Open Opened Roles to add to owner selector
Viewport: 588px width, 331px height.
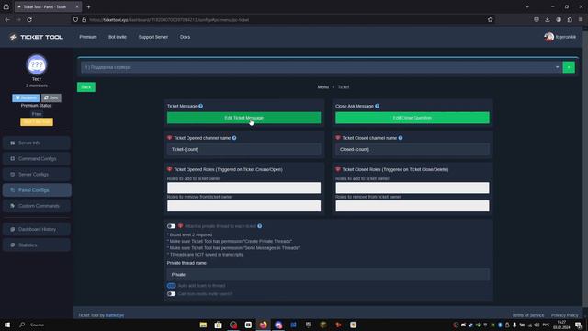[243, 188]
